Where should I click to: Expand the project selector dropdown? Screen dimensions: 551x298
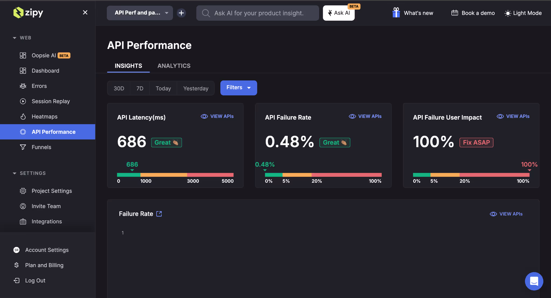[x=139, y=13]
